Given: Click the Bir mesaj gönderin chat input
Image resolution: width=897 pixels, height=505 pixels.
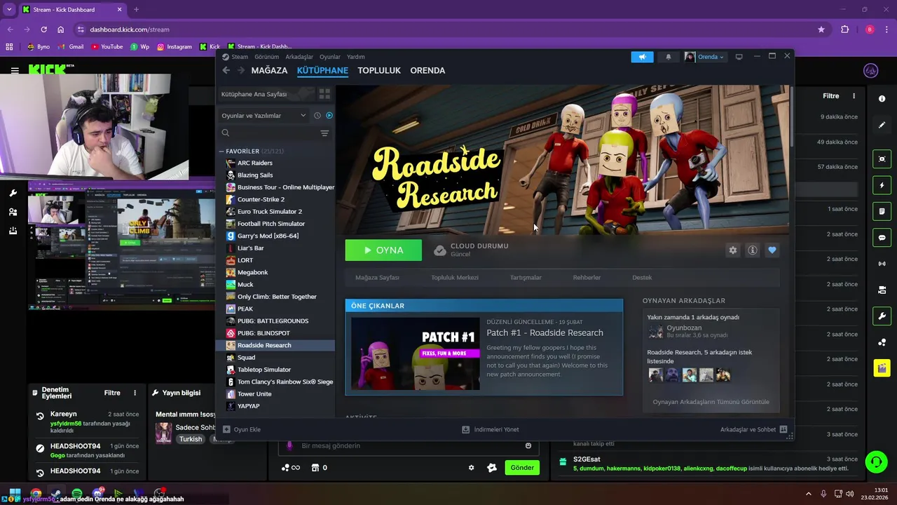Looking at the screenshot, I should coord(410,446).
